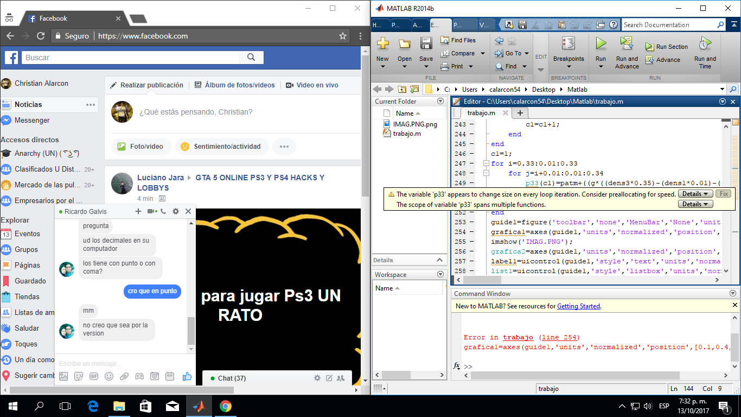Open Luciano Jara profile link
This screenshot has width=741, height=417.
coord(160,178)
